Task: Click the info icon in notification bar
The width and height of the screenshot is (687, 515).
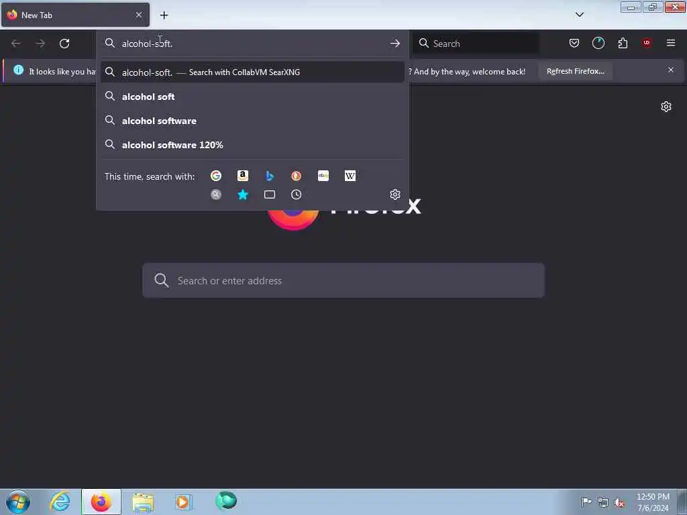Action: click(x=18, y=70)
